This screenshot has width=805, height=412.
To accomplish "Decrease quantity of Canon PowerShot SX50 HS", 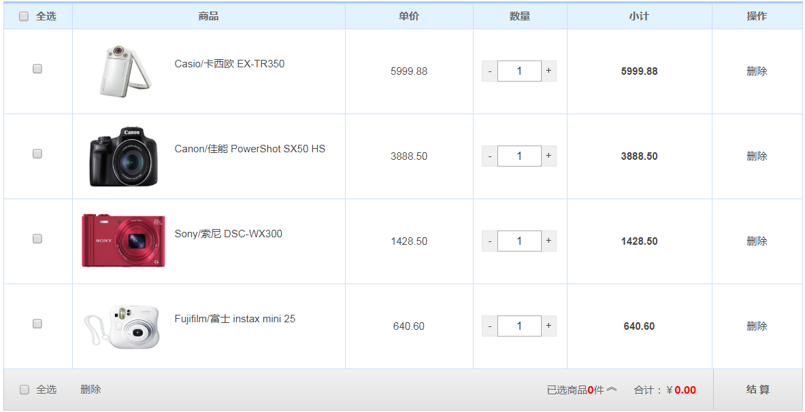I will point(490,156).
